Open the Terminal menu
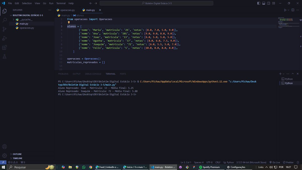302x170 pixels. click(x=61, y=3)
